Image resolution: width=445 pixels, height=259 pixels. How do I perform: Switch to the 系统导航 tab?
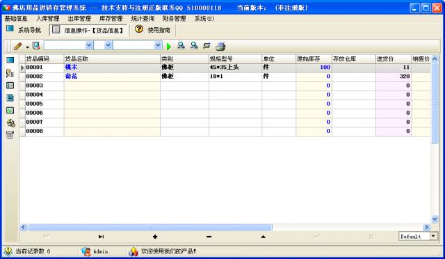point(24,30)
